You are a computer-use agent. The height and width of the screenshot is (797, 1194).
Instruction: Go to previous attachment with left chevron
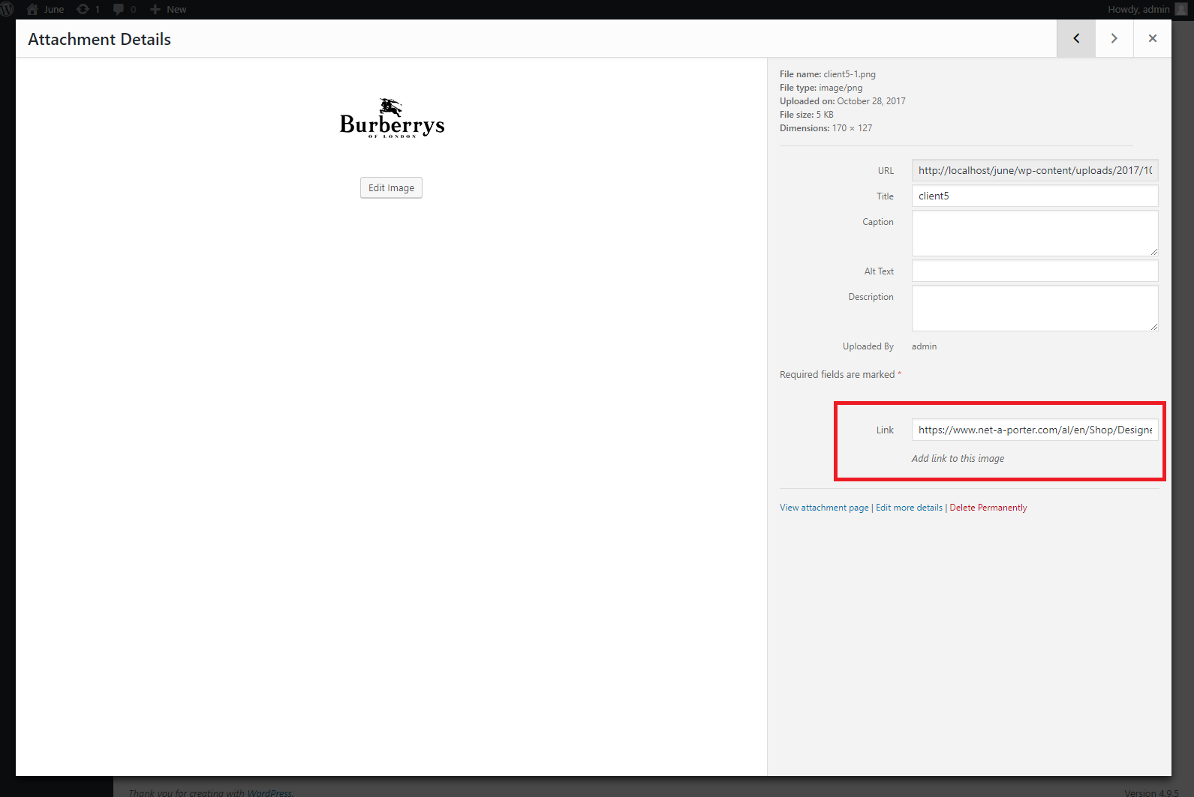tap(1076, 38)
